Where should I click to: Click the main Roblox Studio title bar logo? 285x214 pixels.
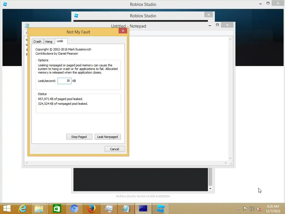coord(5,4)
